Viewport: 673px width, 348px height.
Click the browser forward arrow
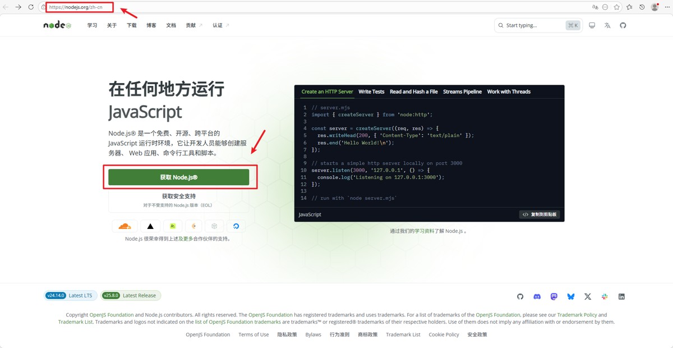point(18,7)
